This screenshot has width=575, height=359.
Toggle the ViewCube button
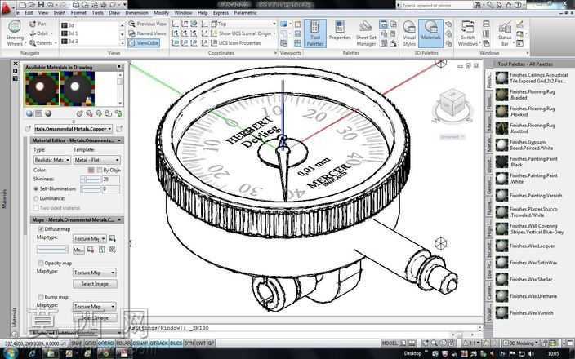[144, 43]
